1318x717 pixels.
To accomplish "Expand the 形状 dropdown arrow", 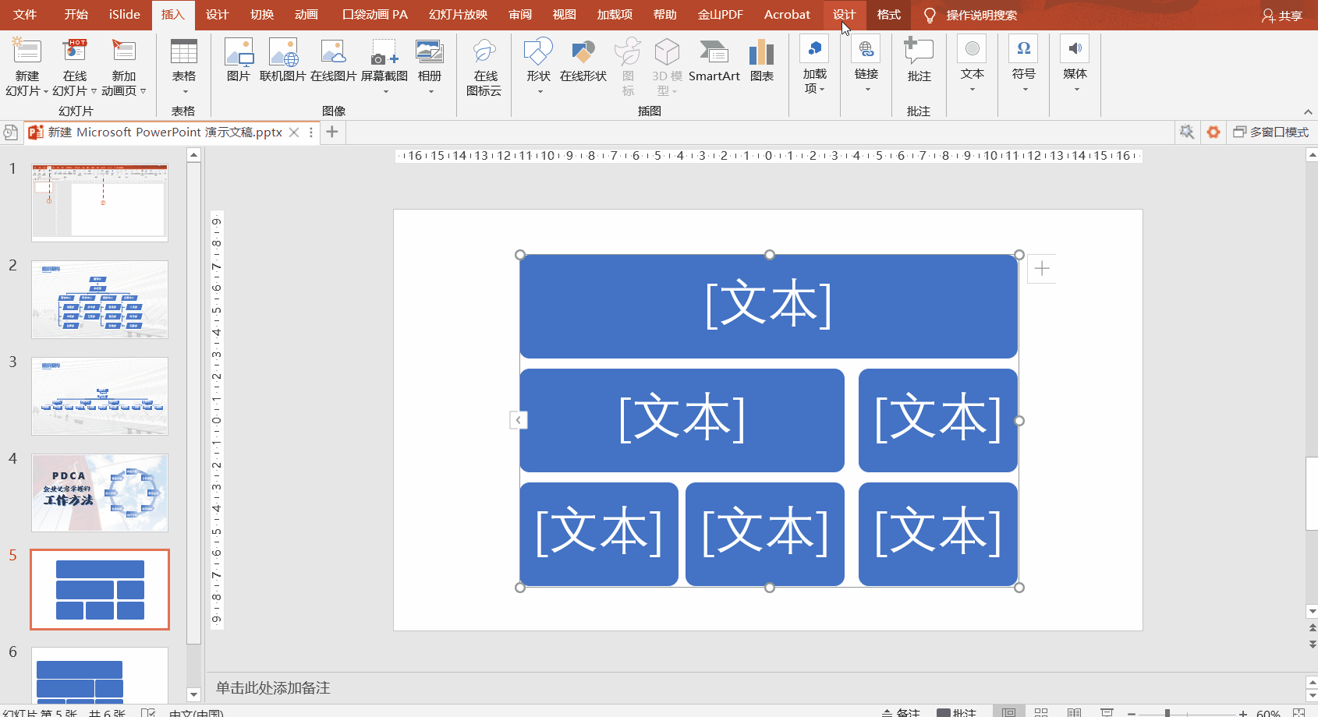I will click(x=540, y=92).
